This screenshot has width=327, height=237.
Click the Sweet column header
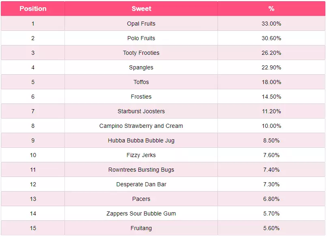pyautogui.click(x=141, y=9)
